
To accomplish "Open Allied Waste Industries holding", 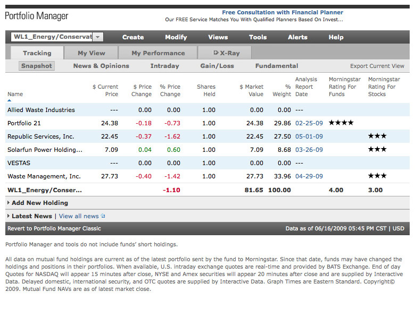I will click(41, 110).
